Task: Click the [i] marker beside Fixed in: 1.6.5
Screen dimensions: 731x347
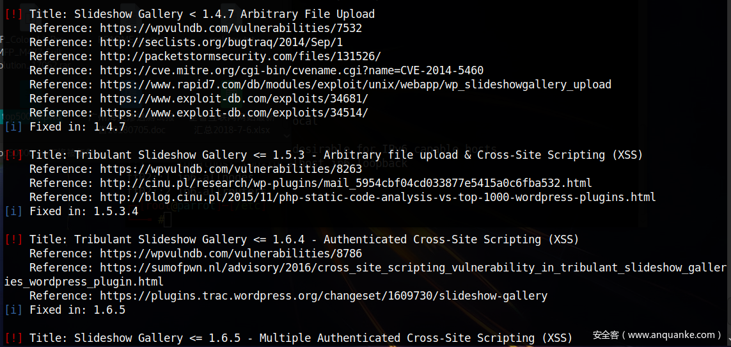Action: (x=13, y=310)
